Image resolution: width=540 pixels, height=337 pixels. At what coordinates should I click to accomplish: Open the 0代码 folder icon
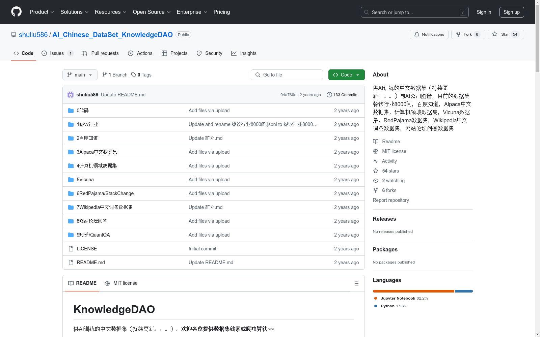point(71,111)
